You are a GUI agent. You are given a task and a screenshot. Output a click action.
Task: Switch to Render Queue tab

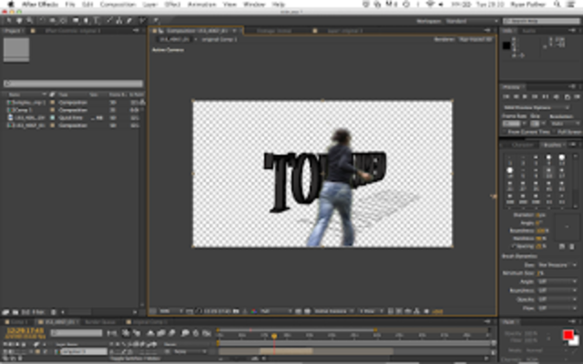(x=100, y=322)
